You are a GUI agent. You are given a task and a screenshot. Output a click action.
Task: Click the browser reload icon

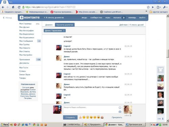point(19,7)
